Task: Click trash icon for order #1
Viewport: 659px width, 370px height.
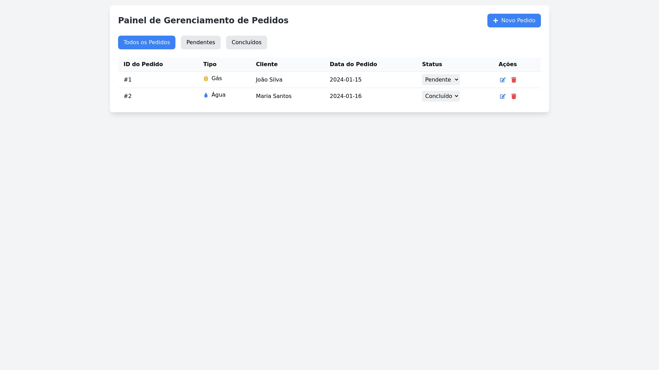Action: click(x=513, y=80)
